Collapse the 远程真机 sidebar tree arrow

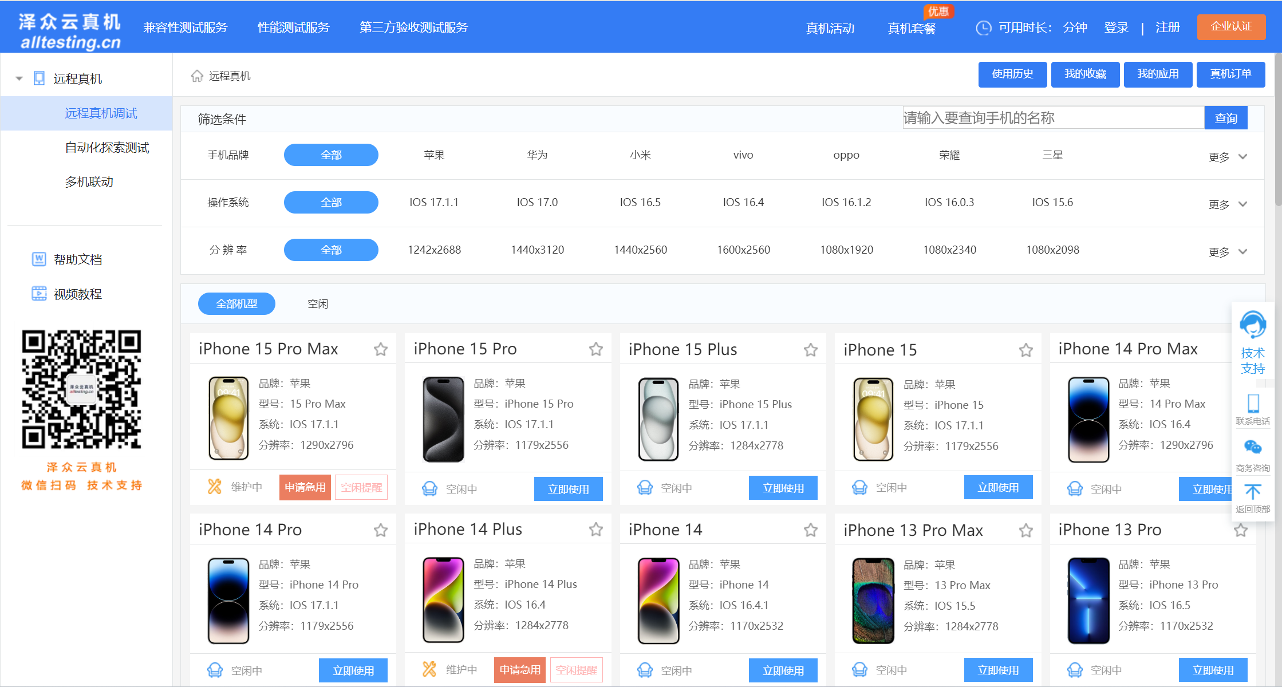pyautogui.click(x=19, y=78)
